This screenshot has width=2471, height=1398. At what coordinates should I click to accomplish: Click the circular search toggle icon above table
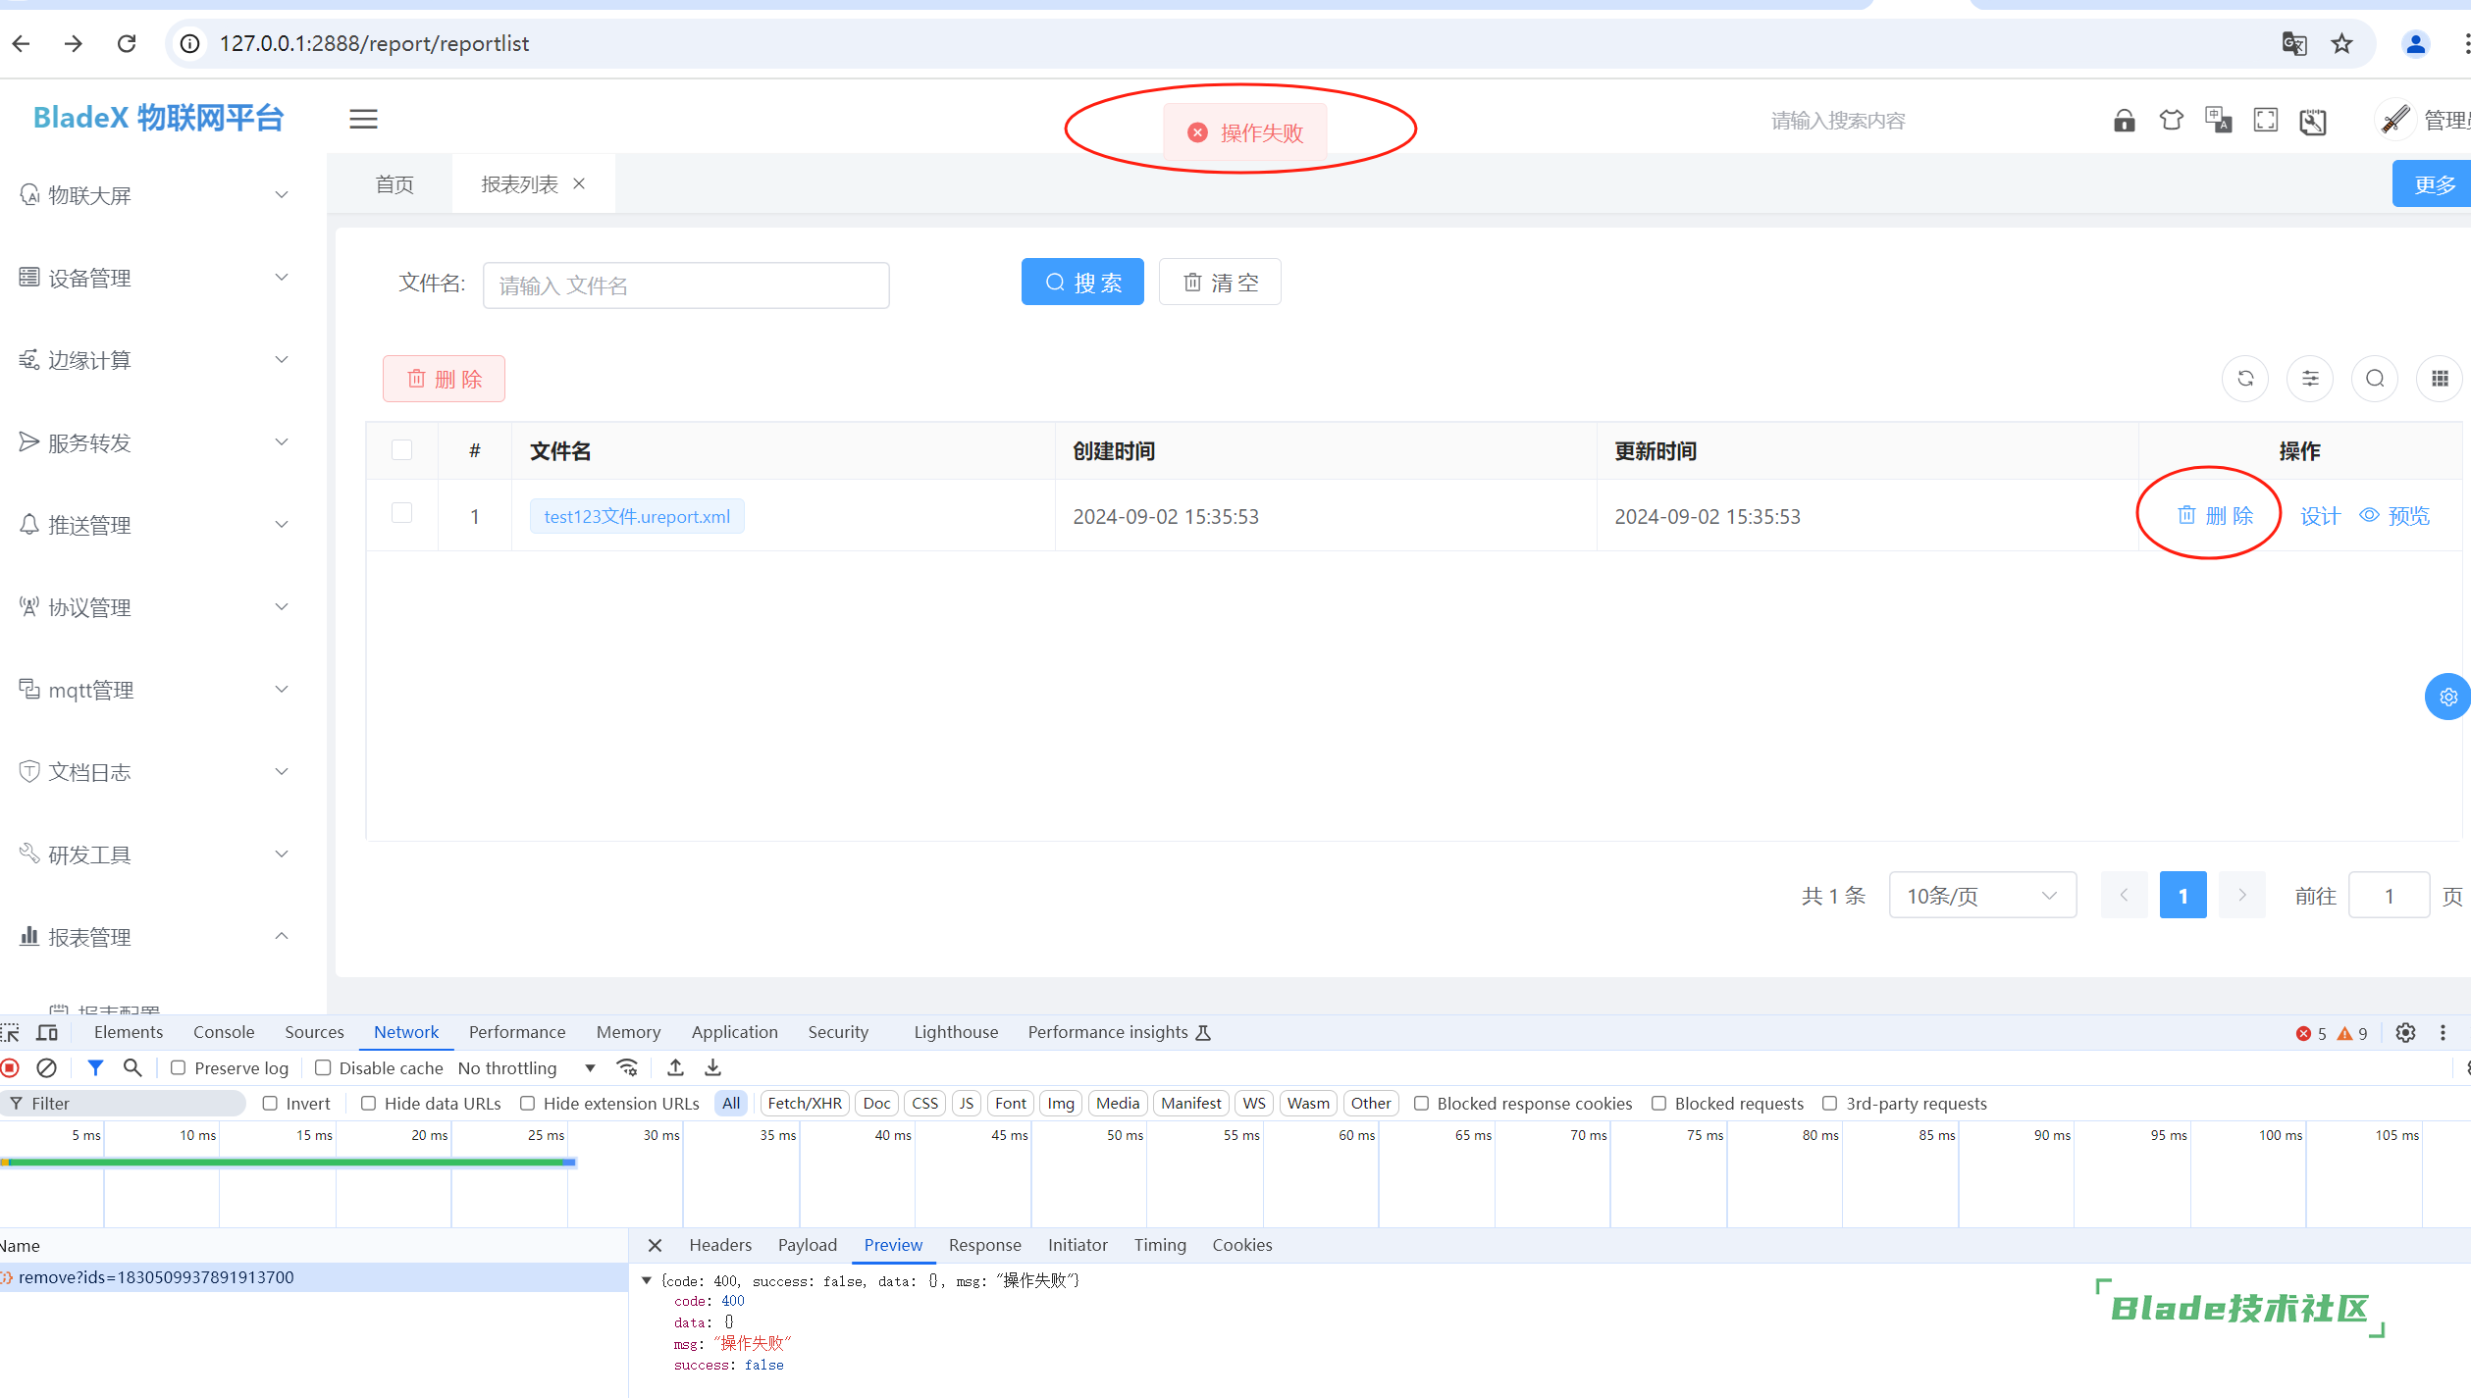pyautogui.click(x=2375, y=379)
